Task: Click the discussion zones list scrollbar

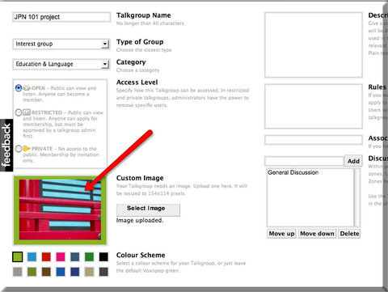Action: [x=357, y=197]
